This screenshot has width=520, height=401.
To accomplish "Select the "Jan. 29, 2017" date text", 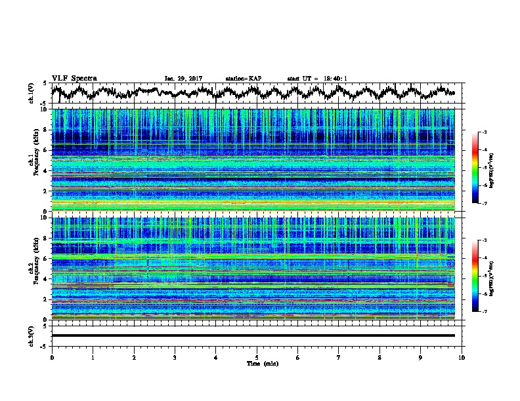I will (x=183, y=79).
